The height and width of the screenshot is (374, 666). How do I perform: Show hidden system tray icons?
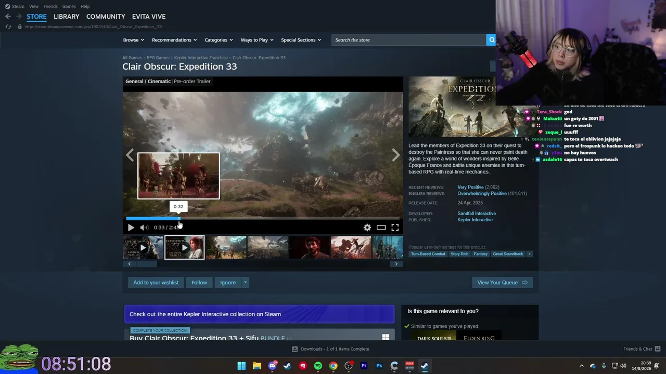point(582,366)
